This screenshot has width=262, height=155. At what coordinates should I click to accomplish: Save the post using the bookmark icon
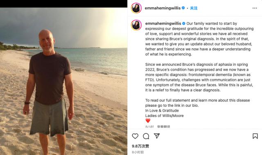pyautogui.click(x=255, y=136)
